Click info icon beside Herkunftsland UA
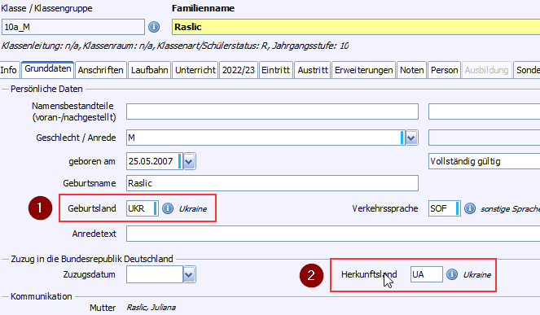 (452, 274)
